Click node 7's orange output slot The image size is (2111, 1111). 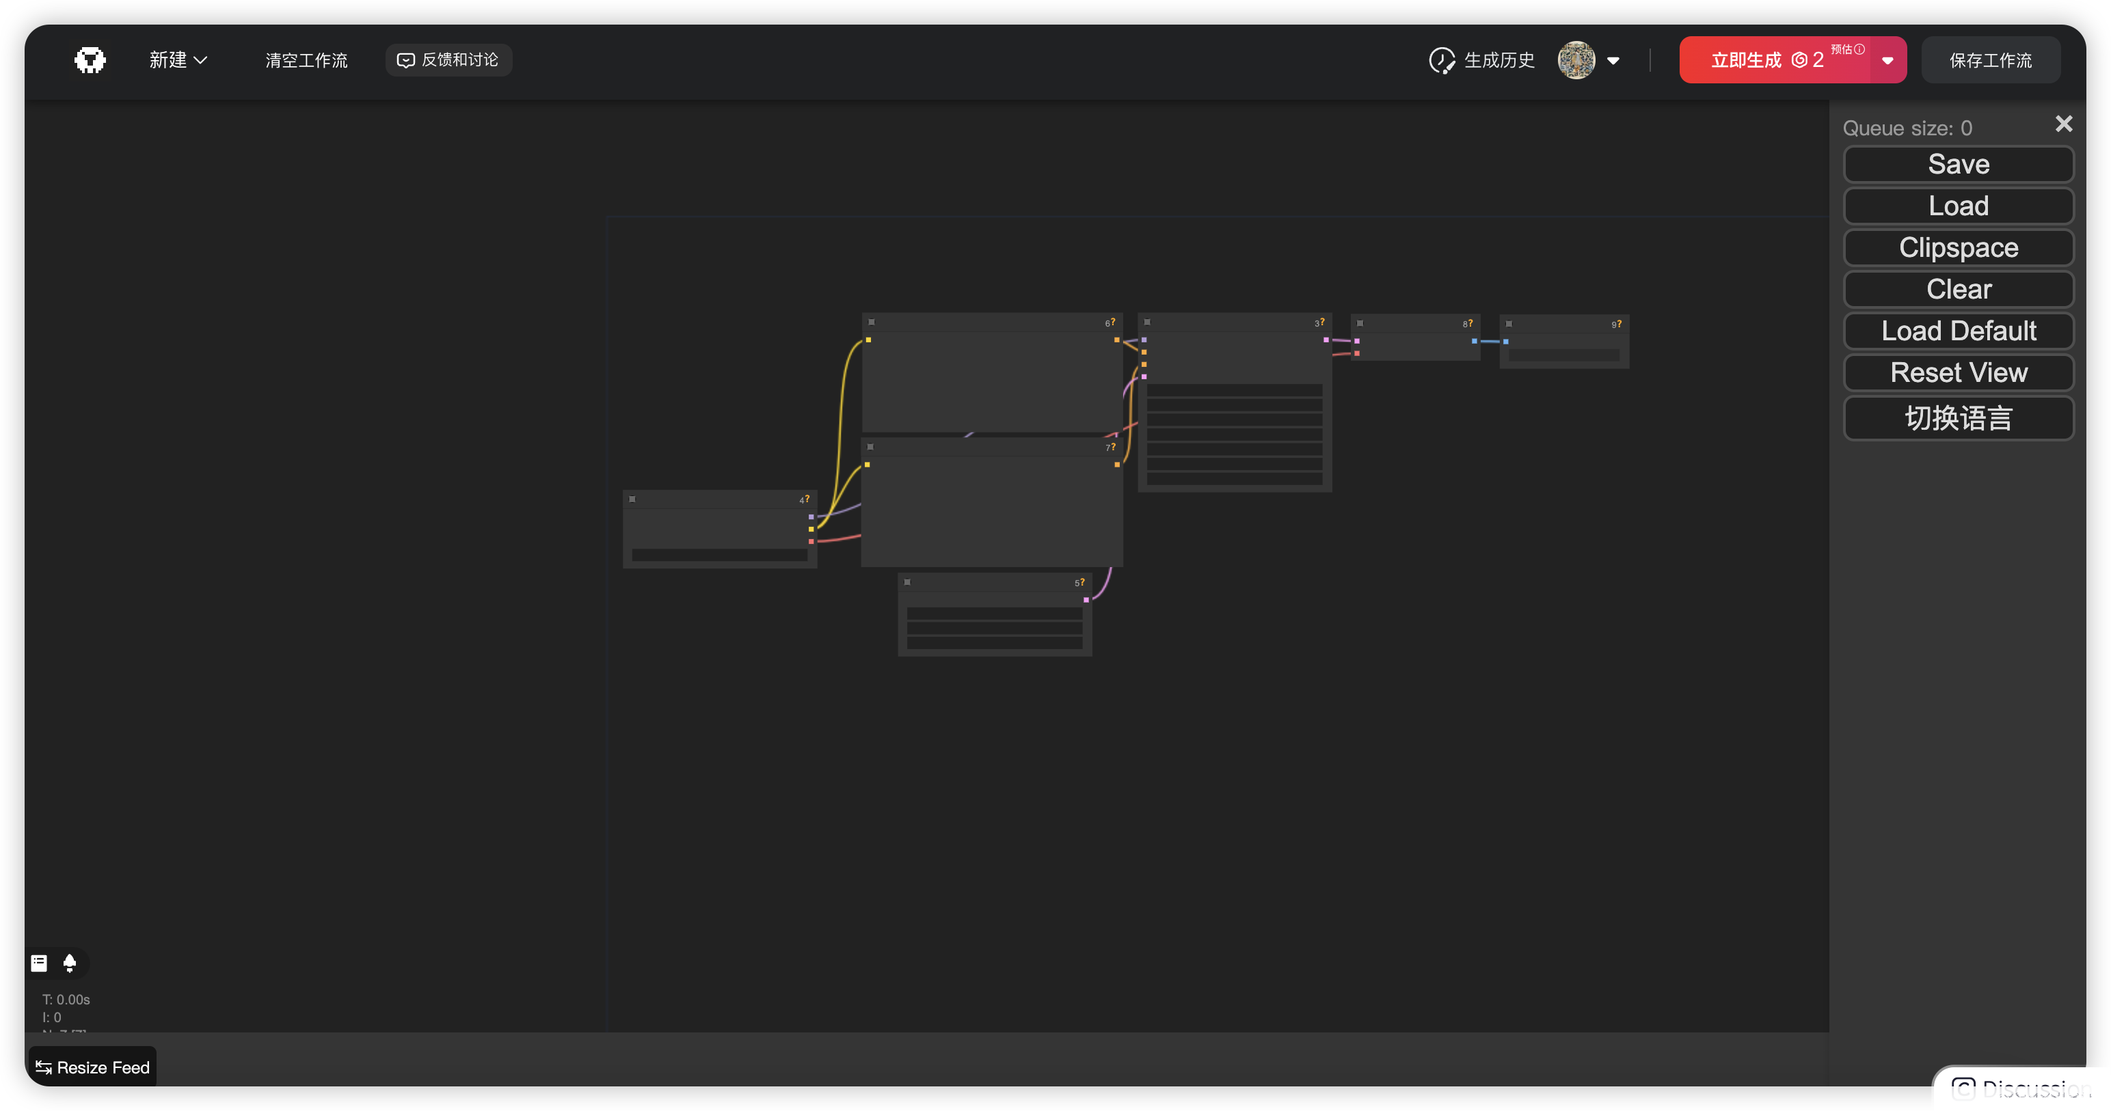coord(1117,465)
